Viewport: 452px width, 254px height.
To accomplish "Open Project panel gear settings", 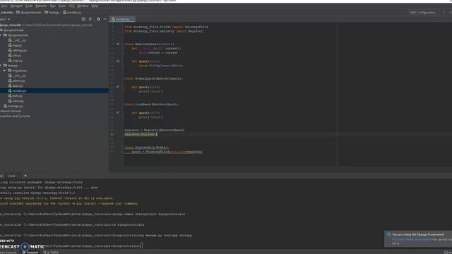I will tap(98, 19).
